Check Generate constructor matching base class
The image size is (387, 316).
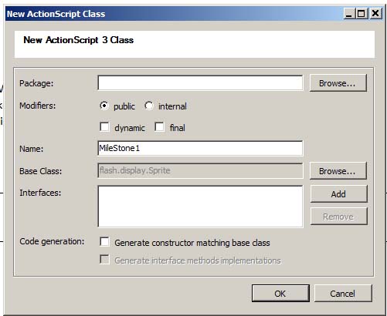pyautogui.click(x=104, y=242)
